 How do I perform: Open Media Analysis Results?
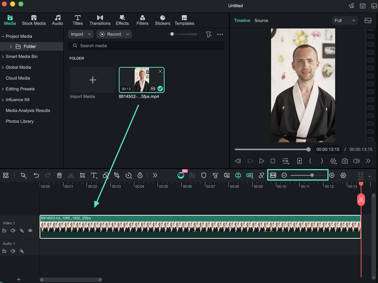(28, 111)
